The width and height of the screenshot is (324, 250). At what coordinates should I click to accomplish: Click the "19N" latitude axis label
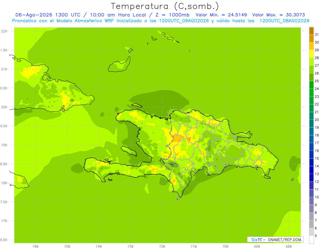pyautogui.click(x=4, y=145)
